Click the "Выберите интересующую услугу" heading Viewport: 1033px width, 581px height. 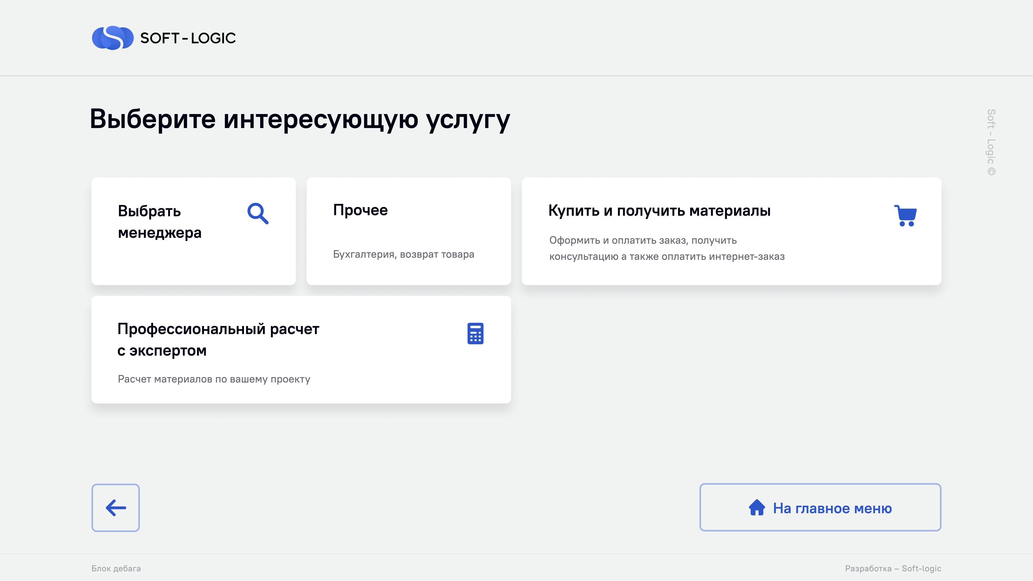pos(300,120)
